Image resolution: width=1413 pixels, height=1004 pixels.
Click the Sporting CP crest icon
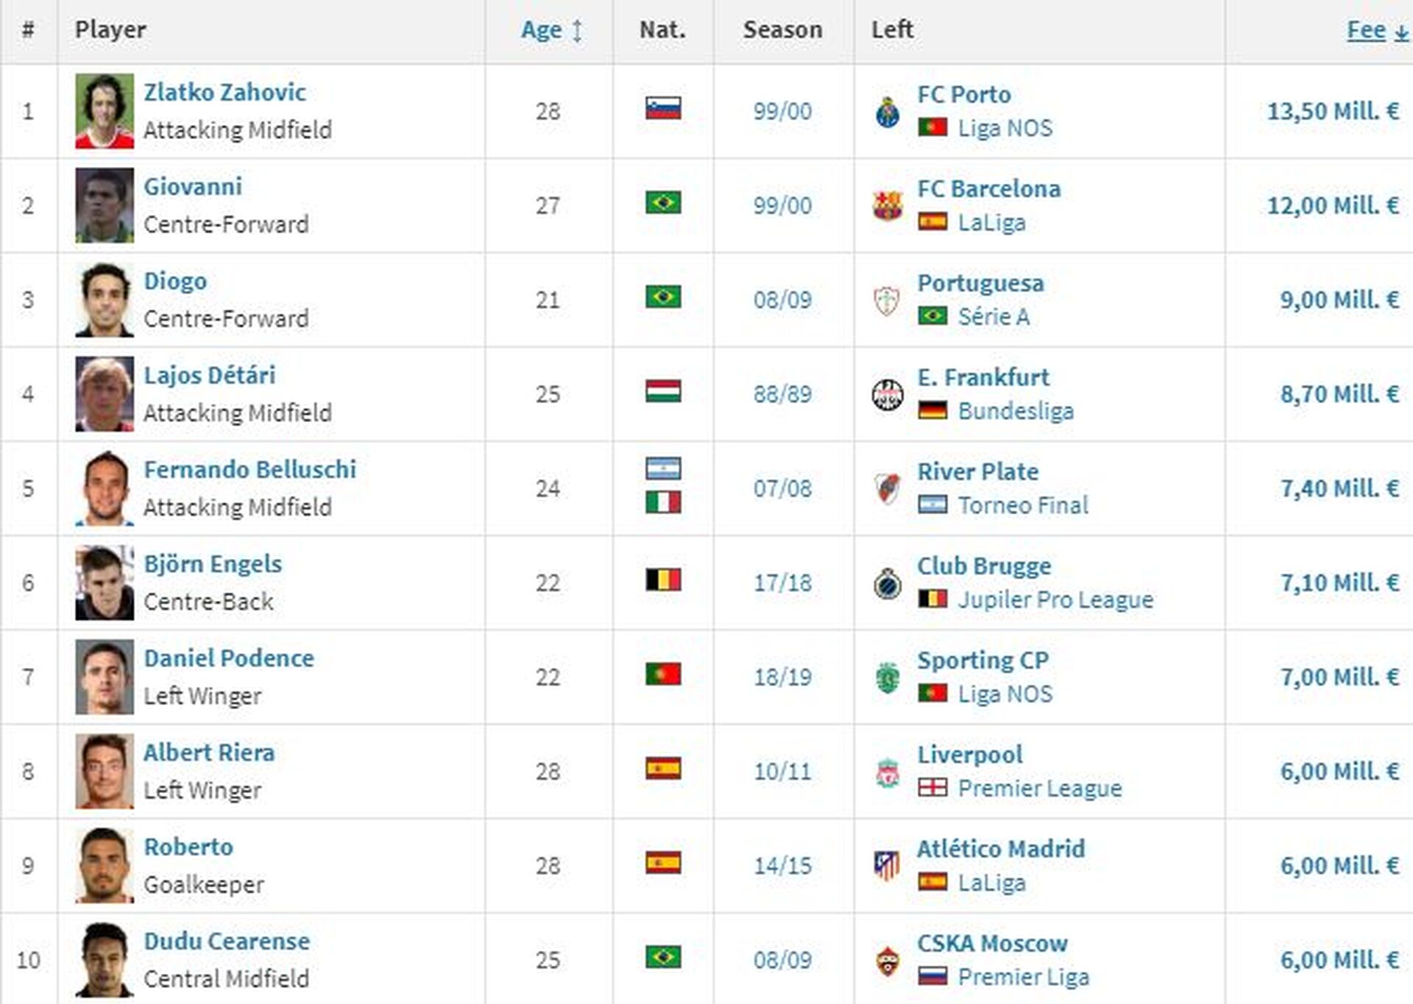(888, 677)
